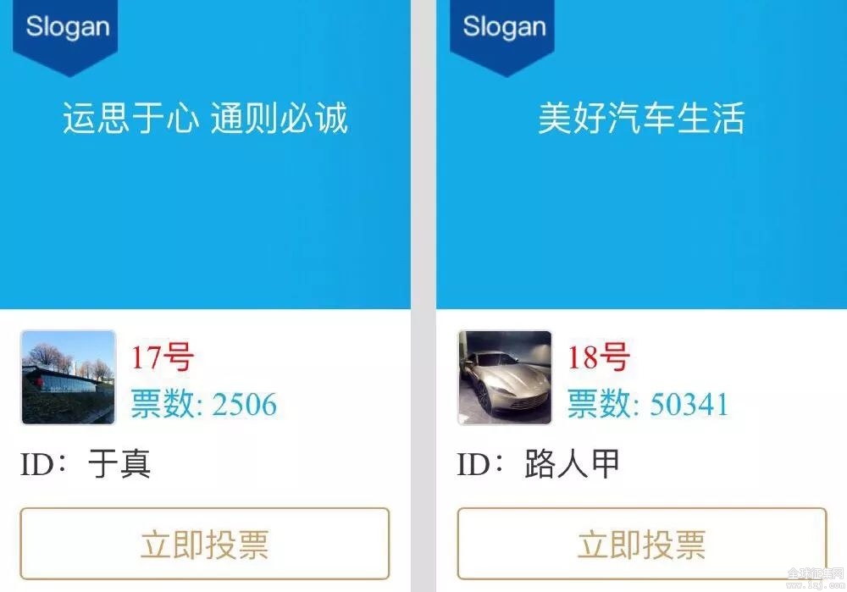Open the right blue slogan card
The image size is (847, 592).
pyautogui.click(x=642, y=154)
